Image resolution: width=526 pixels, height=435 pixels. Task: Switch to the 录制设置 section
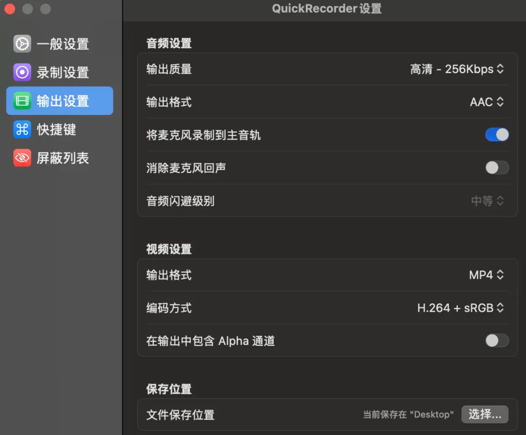[x=60, y=72]
